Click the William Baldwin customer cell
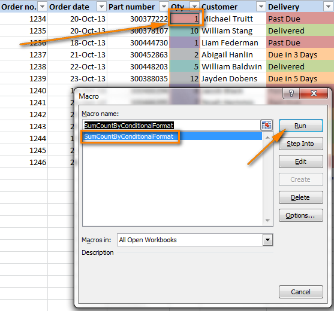 [x=233, y=67]
